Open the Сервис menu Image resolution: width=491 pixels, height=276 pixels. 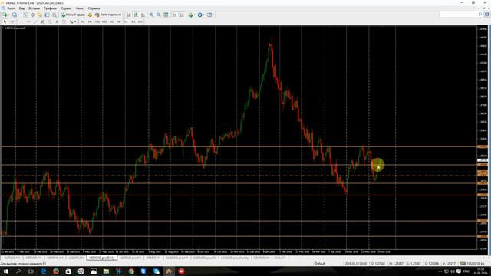[66, 8]
